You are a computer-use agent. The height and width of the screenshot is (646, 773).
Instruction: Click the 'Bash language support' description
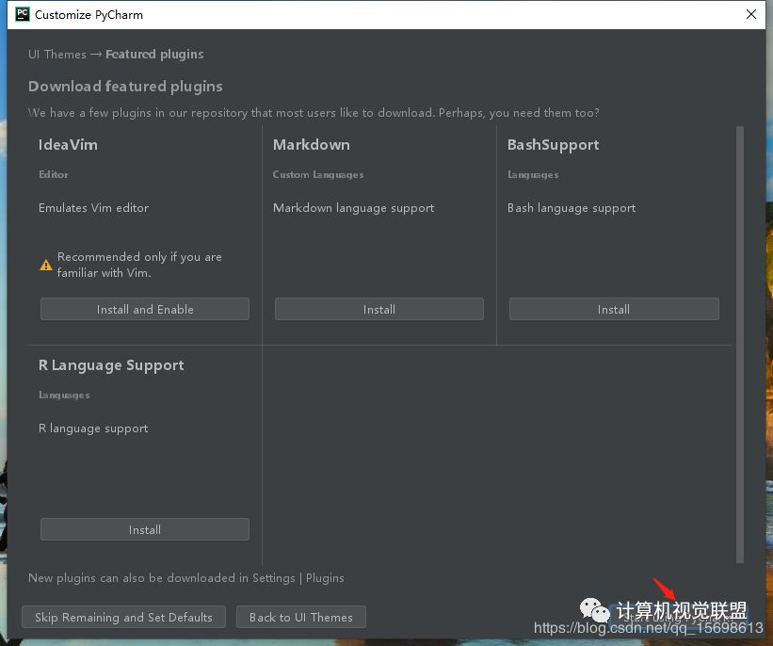[x=572, y=207]
